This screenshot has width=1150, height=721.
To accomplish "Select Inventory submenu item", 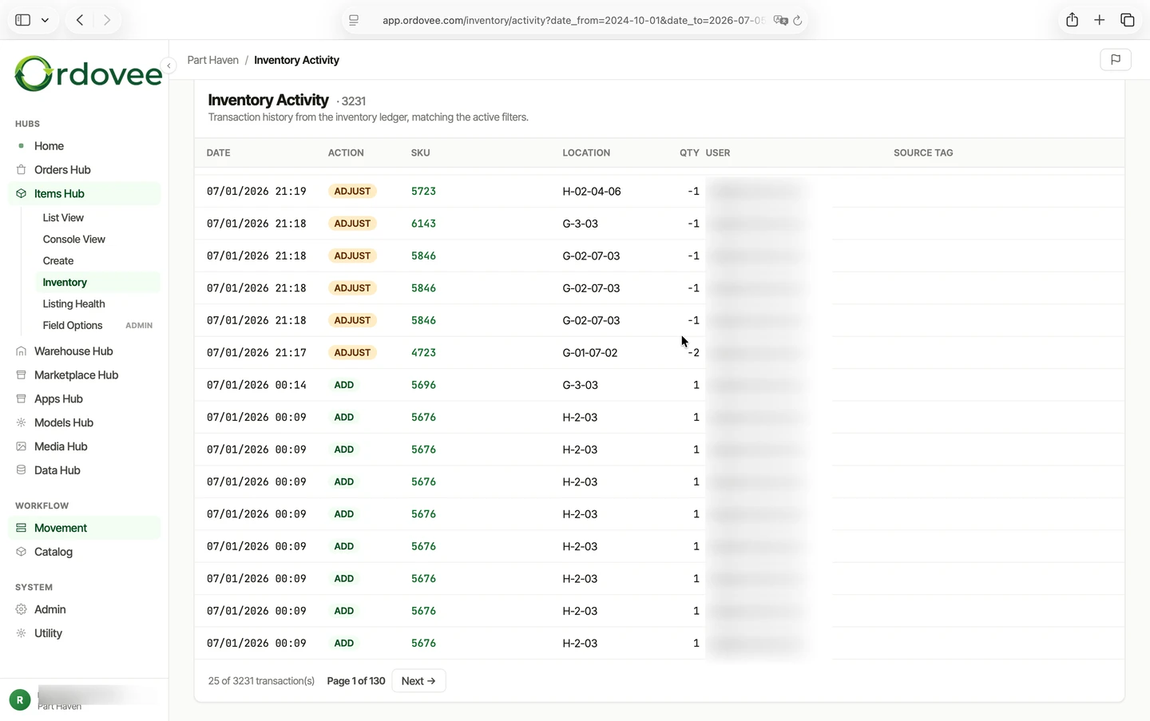I will pos(65,283).
